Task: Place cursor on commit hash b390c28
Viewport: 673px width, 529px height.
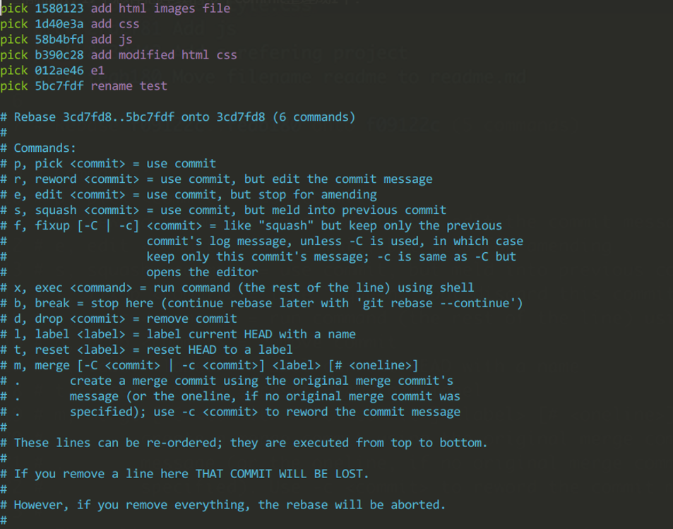Action: 59,55
